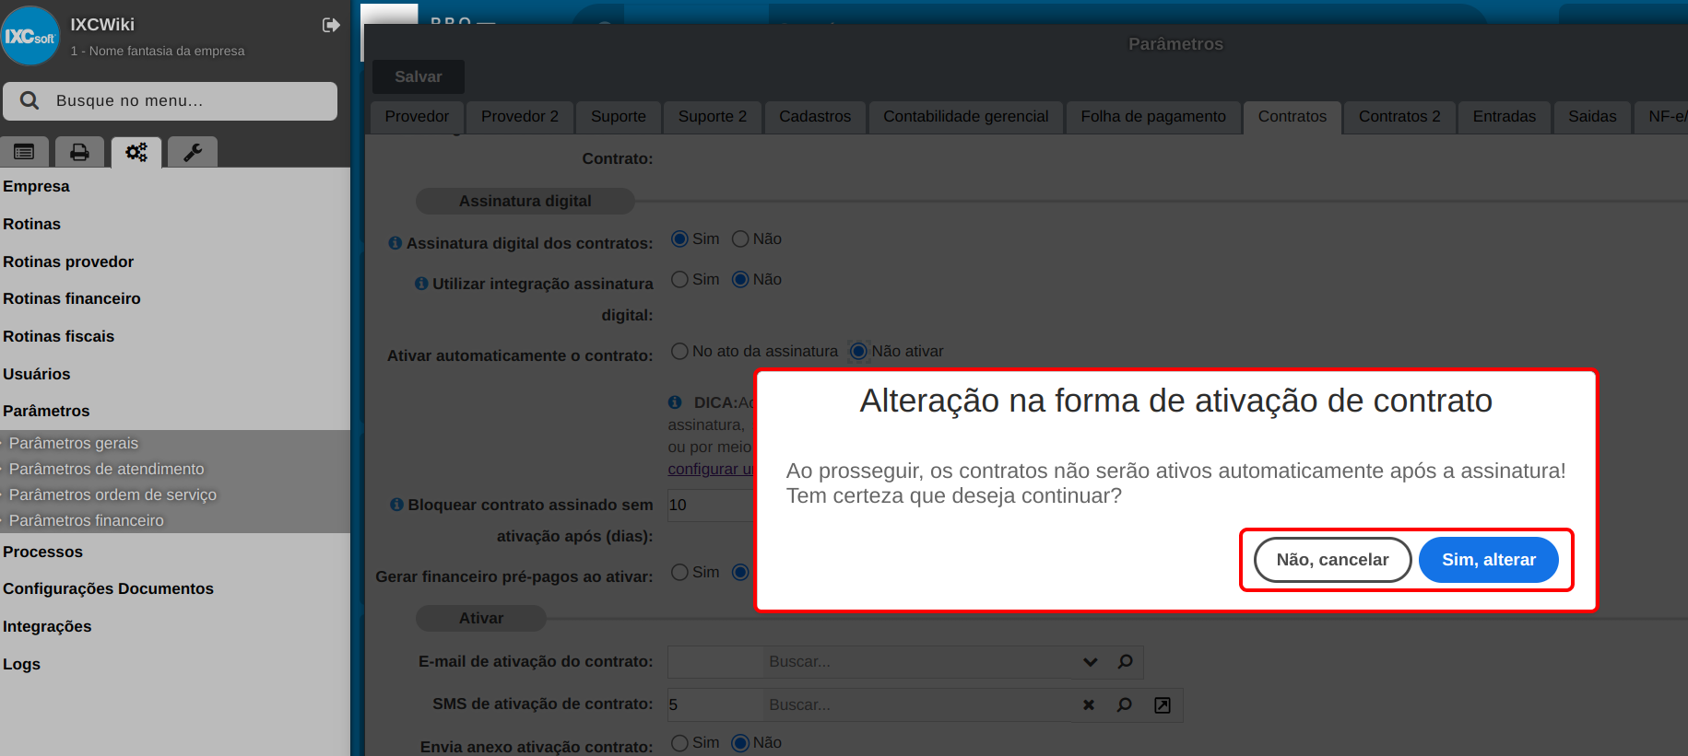Viewport: 1688px width, 756px height.
Task: Open Folha de pagamento tab
Action: (x=1153, y=117)
